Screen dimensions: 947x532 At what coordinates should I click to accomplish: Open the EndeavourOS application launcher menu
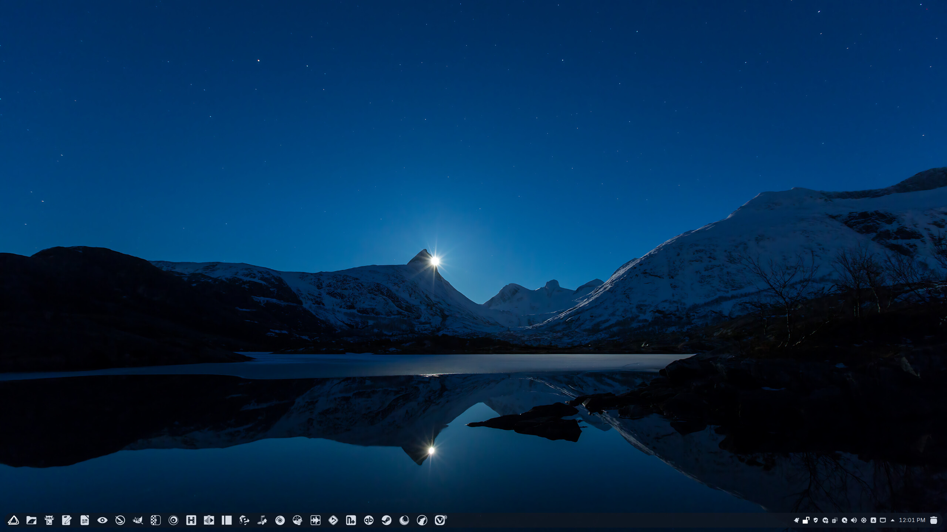13,520
